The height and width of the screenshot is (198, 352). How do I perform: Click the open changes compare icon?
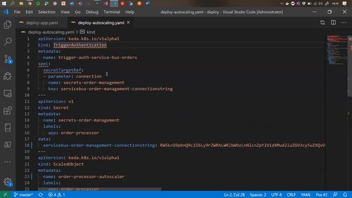click(x=323, y=23)
